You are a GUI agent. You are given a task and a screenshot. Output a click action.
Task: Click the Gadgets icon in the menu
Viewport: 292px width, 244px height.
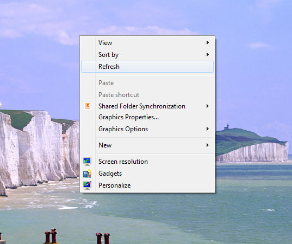point(87,174)
